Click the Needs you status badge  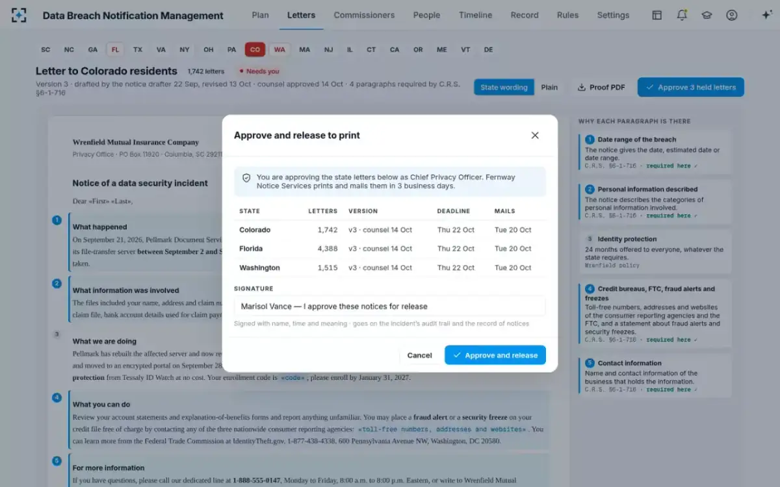click(259, 71)
